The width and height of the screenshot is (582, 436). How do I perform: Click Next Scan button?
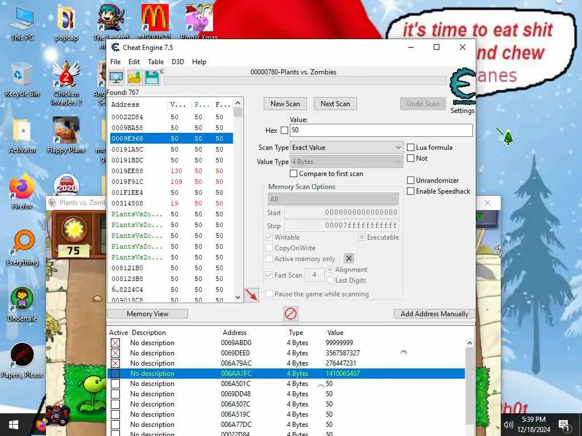(x=335, y=104)
